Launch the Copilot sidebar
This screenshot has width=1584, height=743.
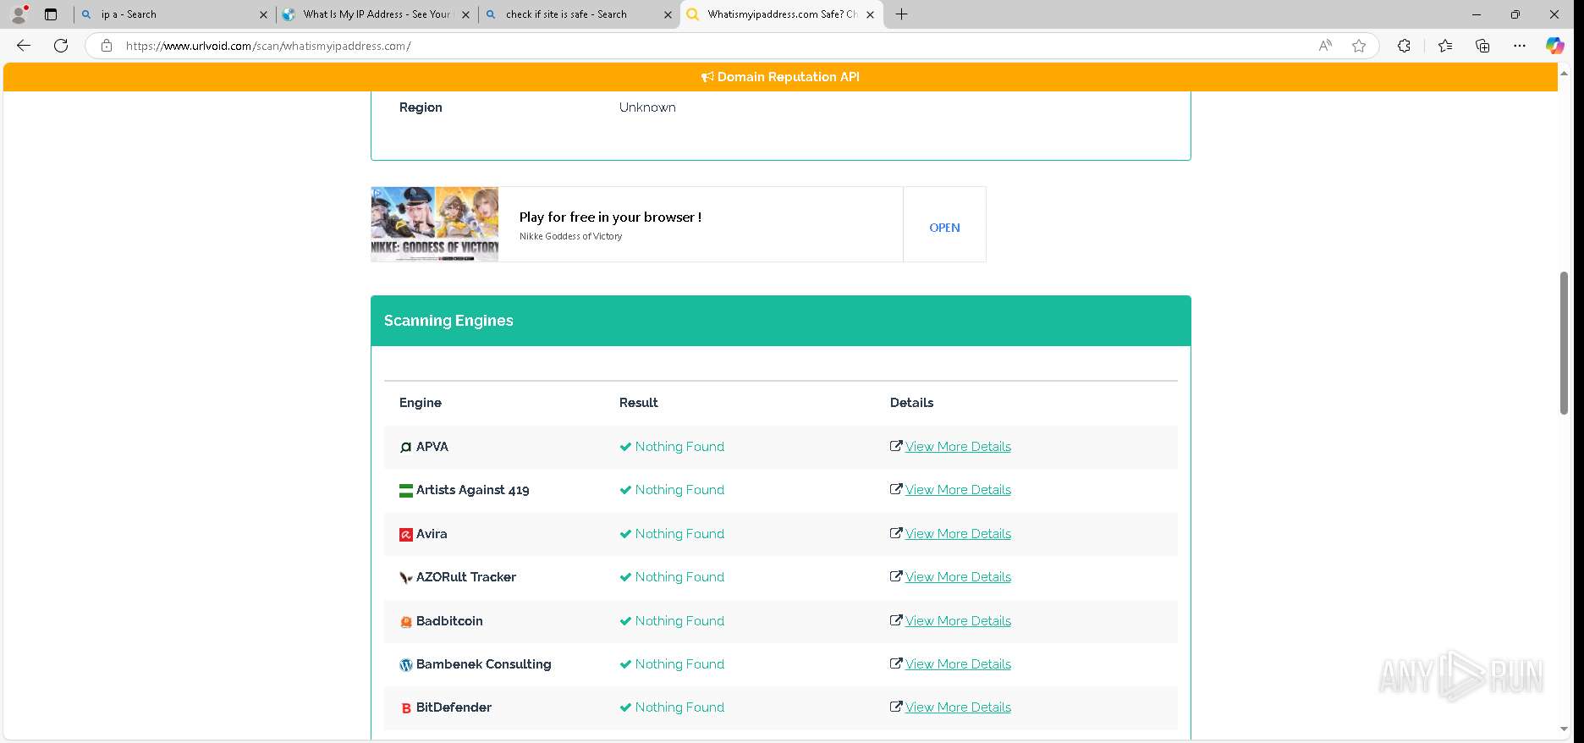1555,46
